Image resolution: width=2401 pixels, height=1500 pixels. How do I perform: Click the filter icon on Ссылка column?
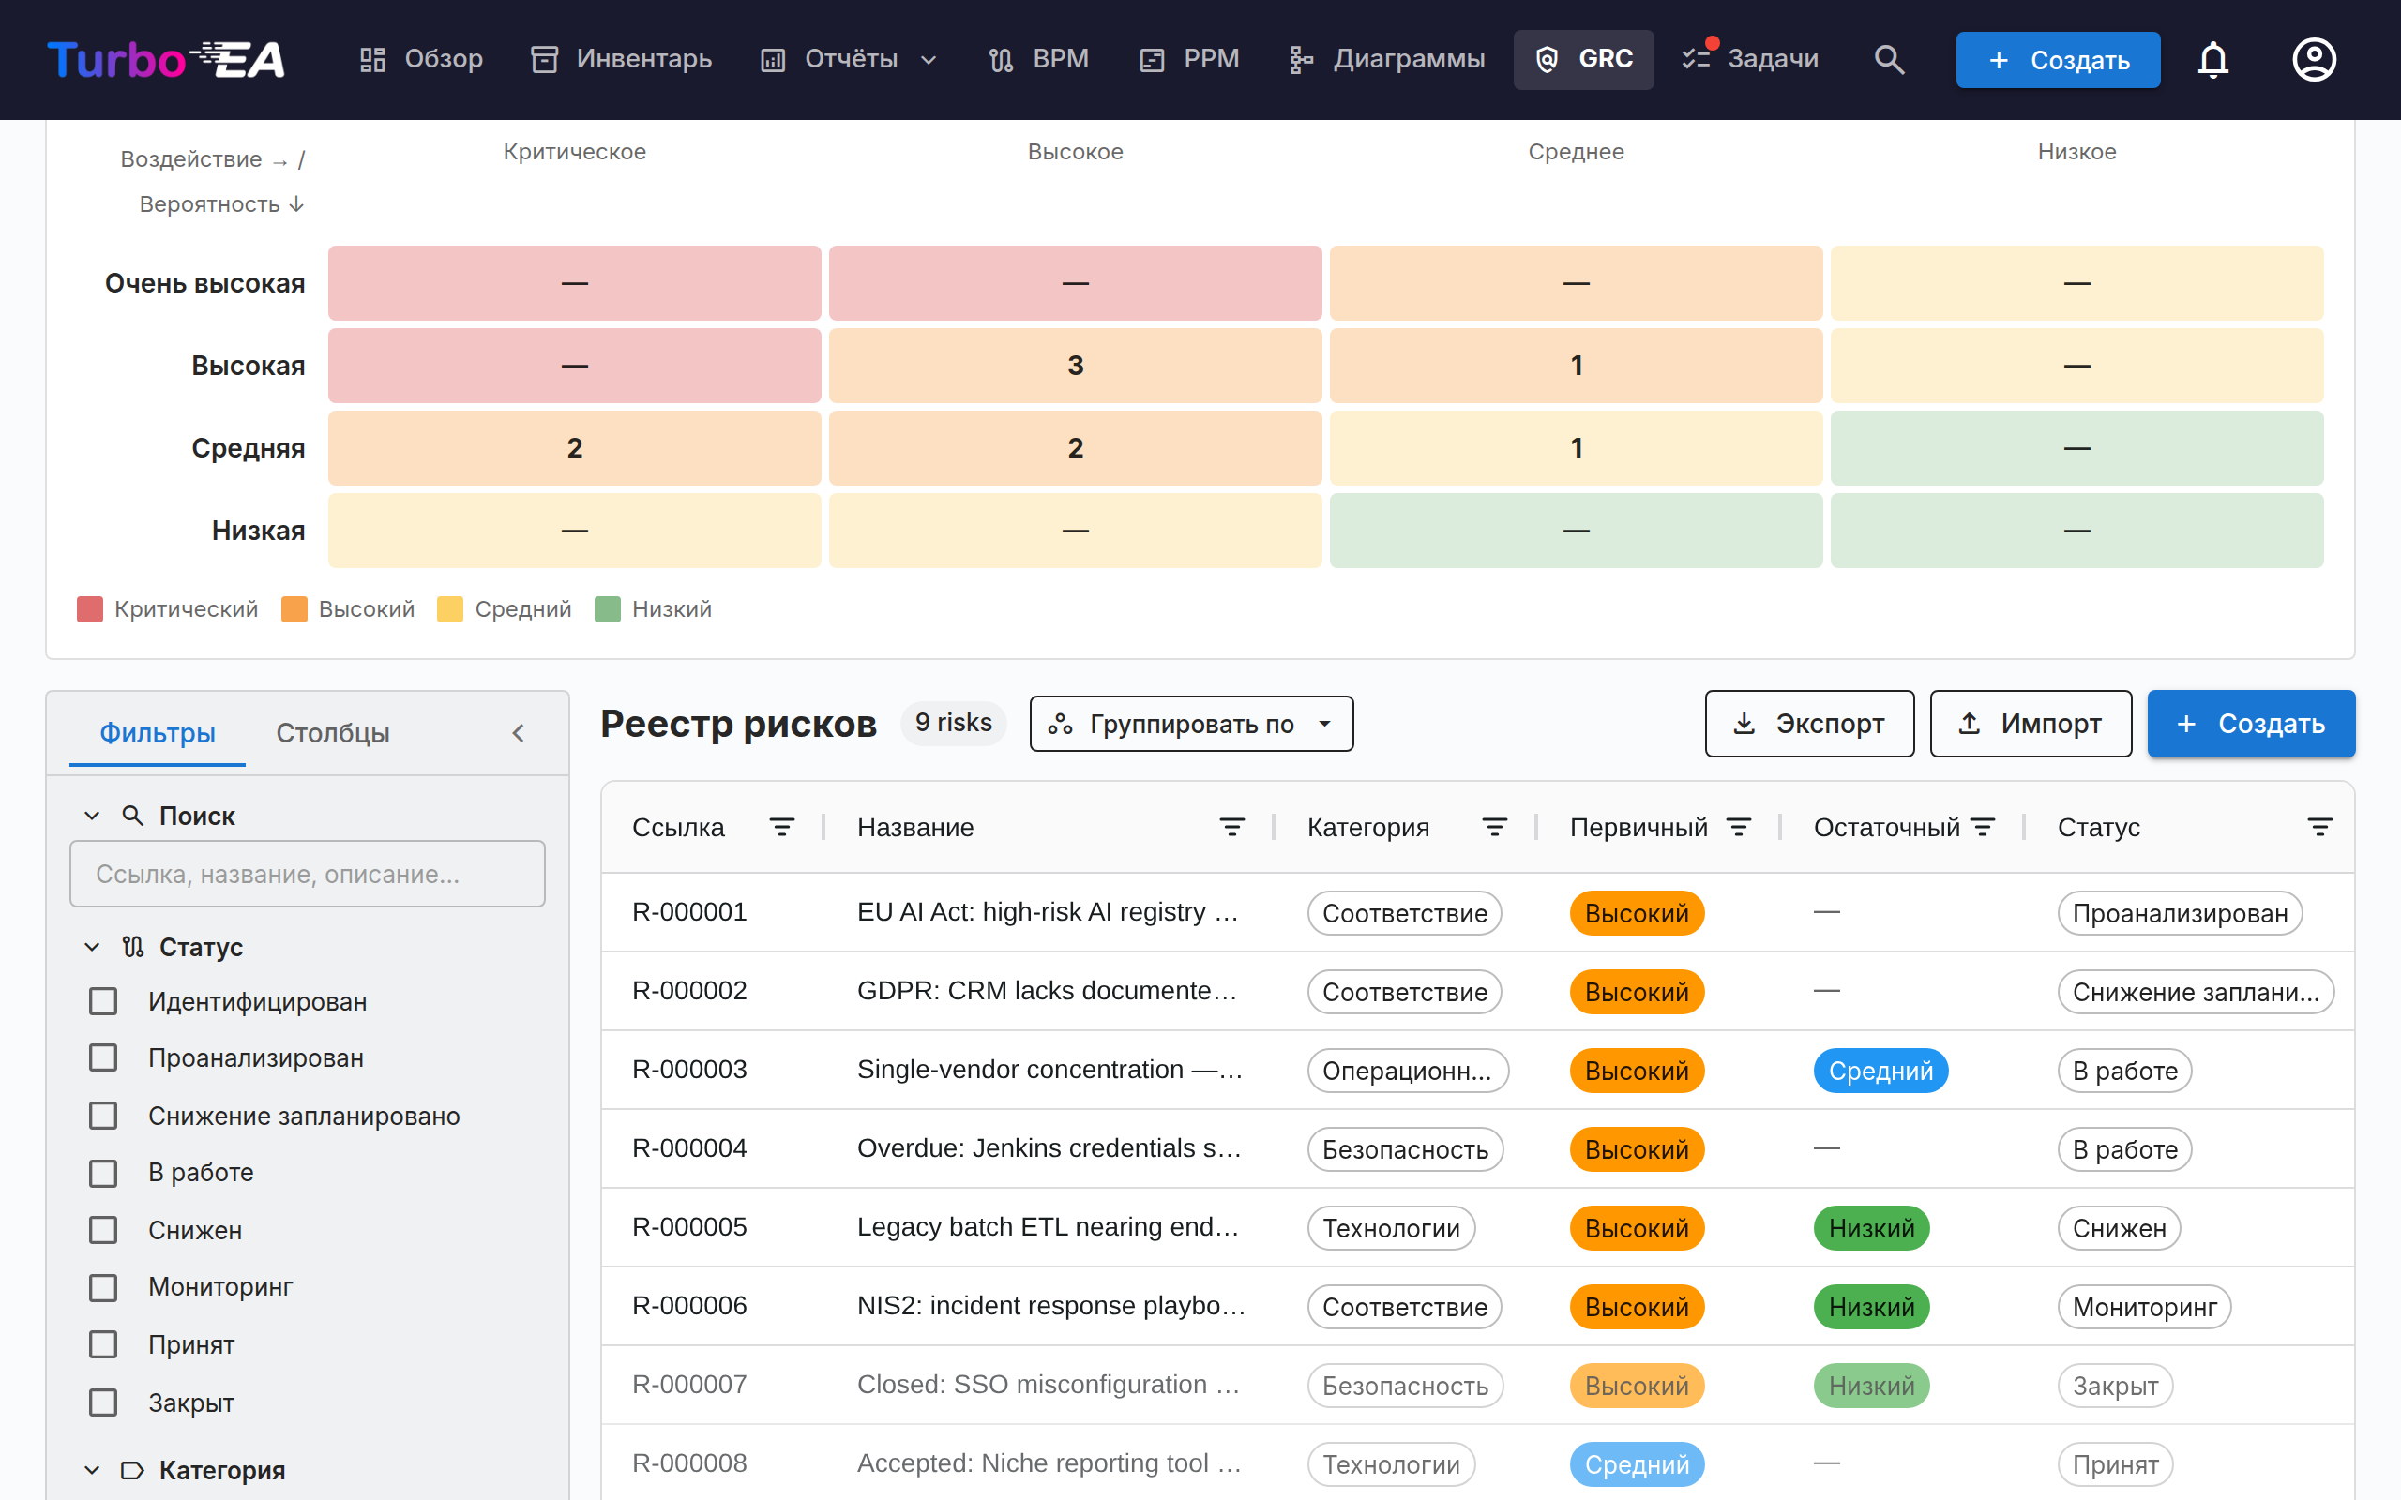click(x=782, y=828)
